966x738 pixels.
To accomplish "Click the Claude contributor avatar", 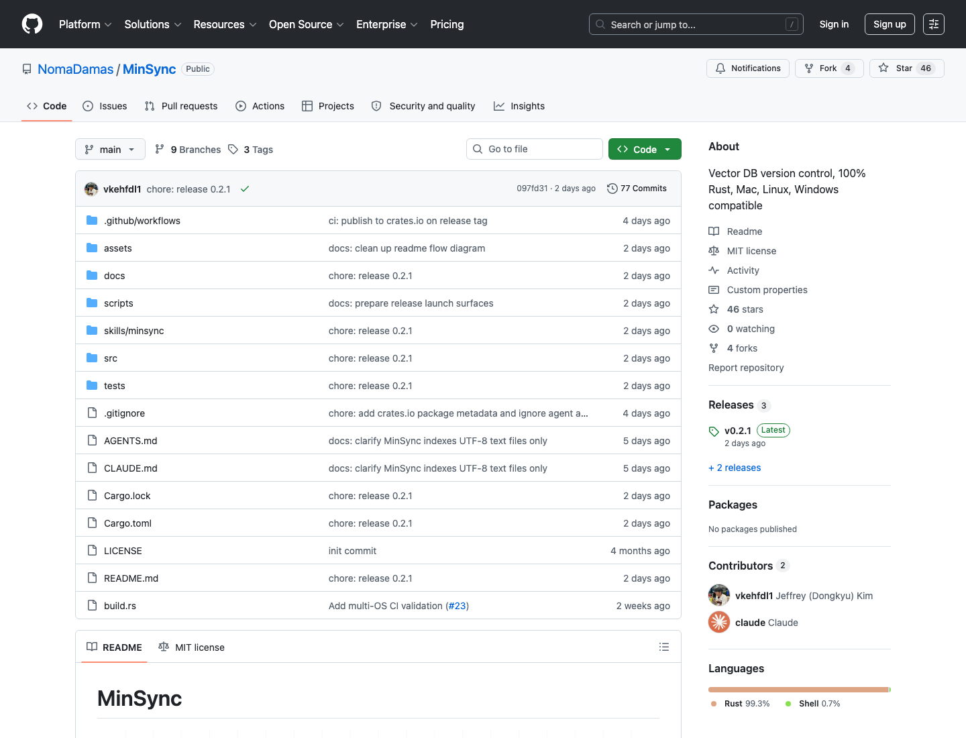I will click(x=719, y=623).
